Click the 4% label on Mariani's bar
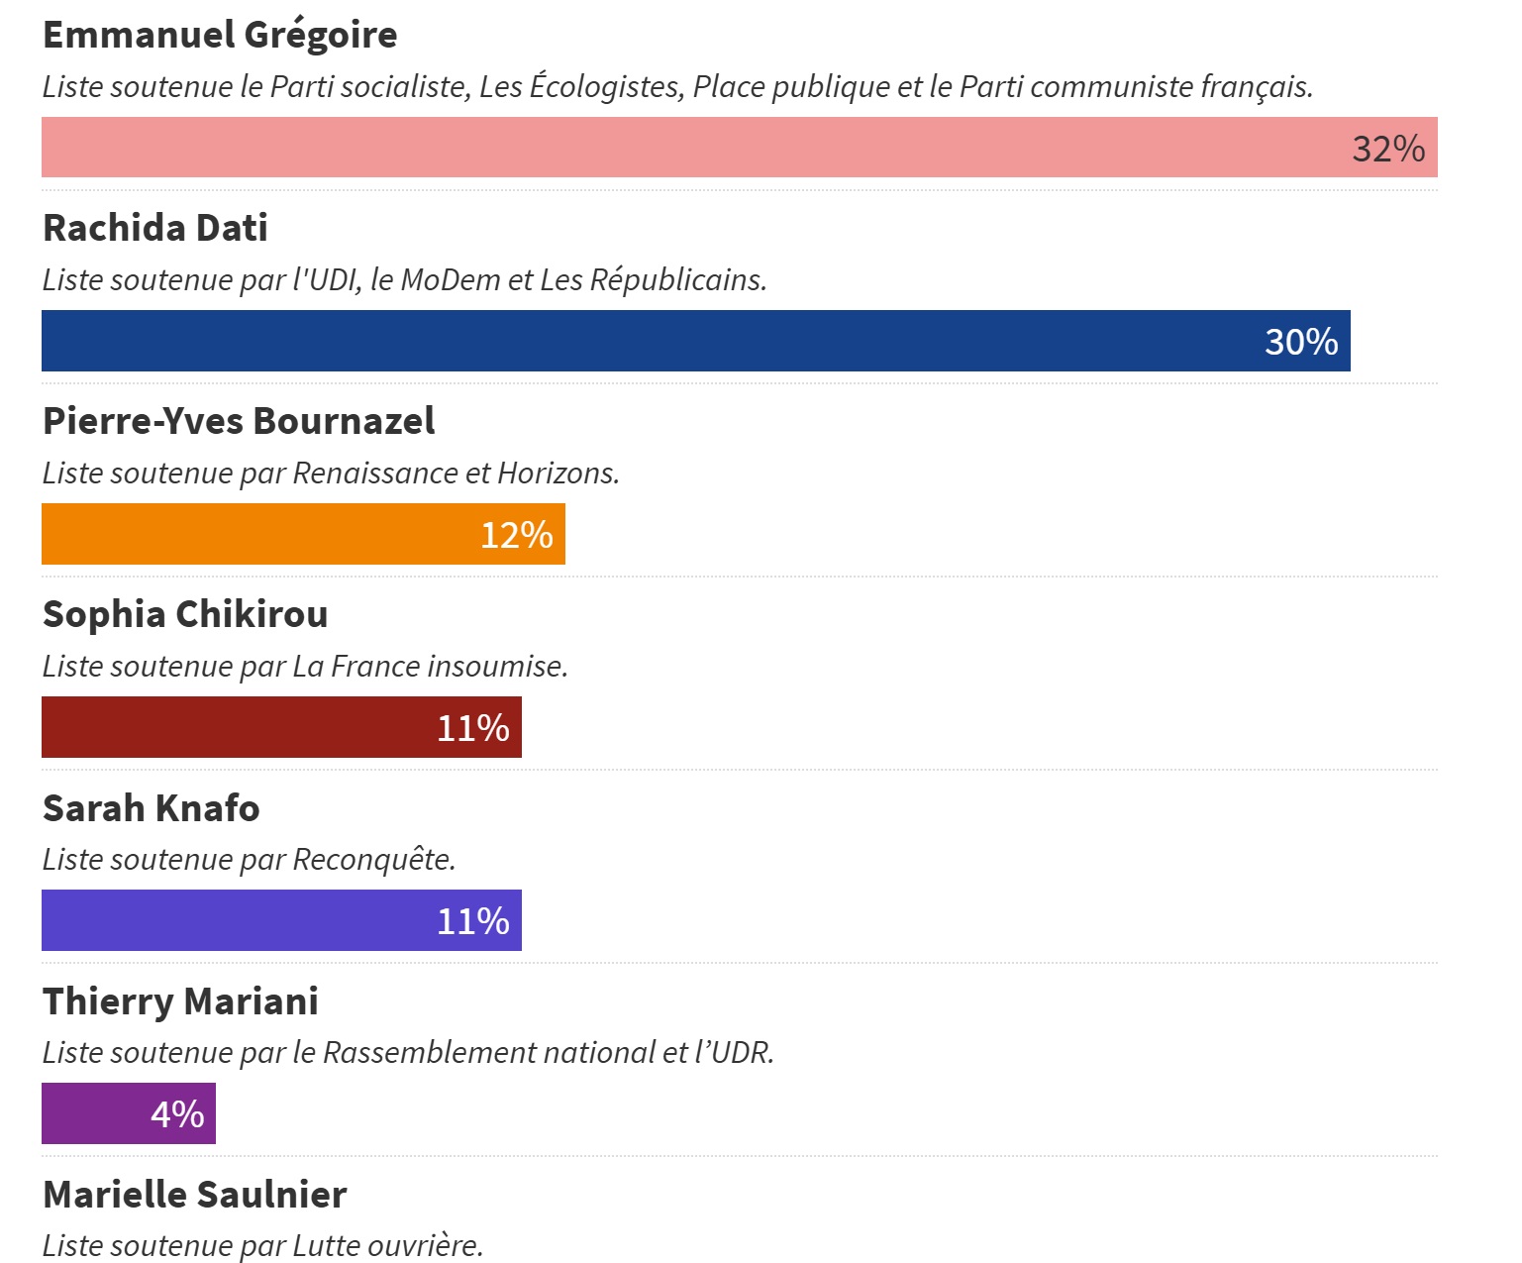 point(177,1114)
